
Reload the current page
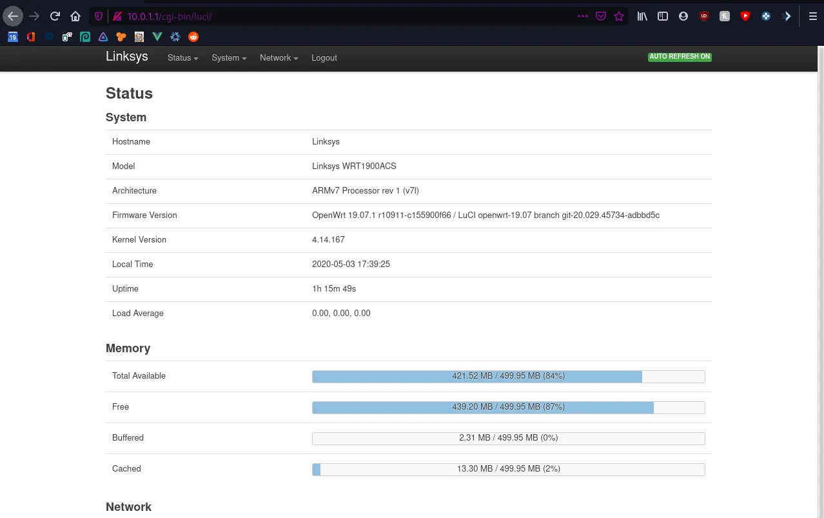(x=55, y=16)
